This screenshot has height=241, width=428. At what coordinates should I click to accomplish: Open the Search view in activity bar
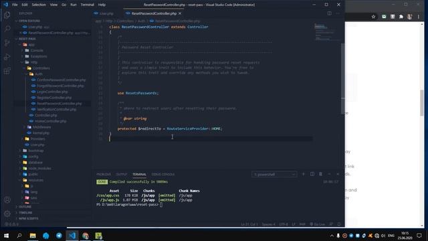[x=7, y=29]
